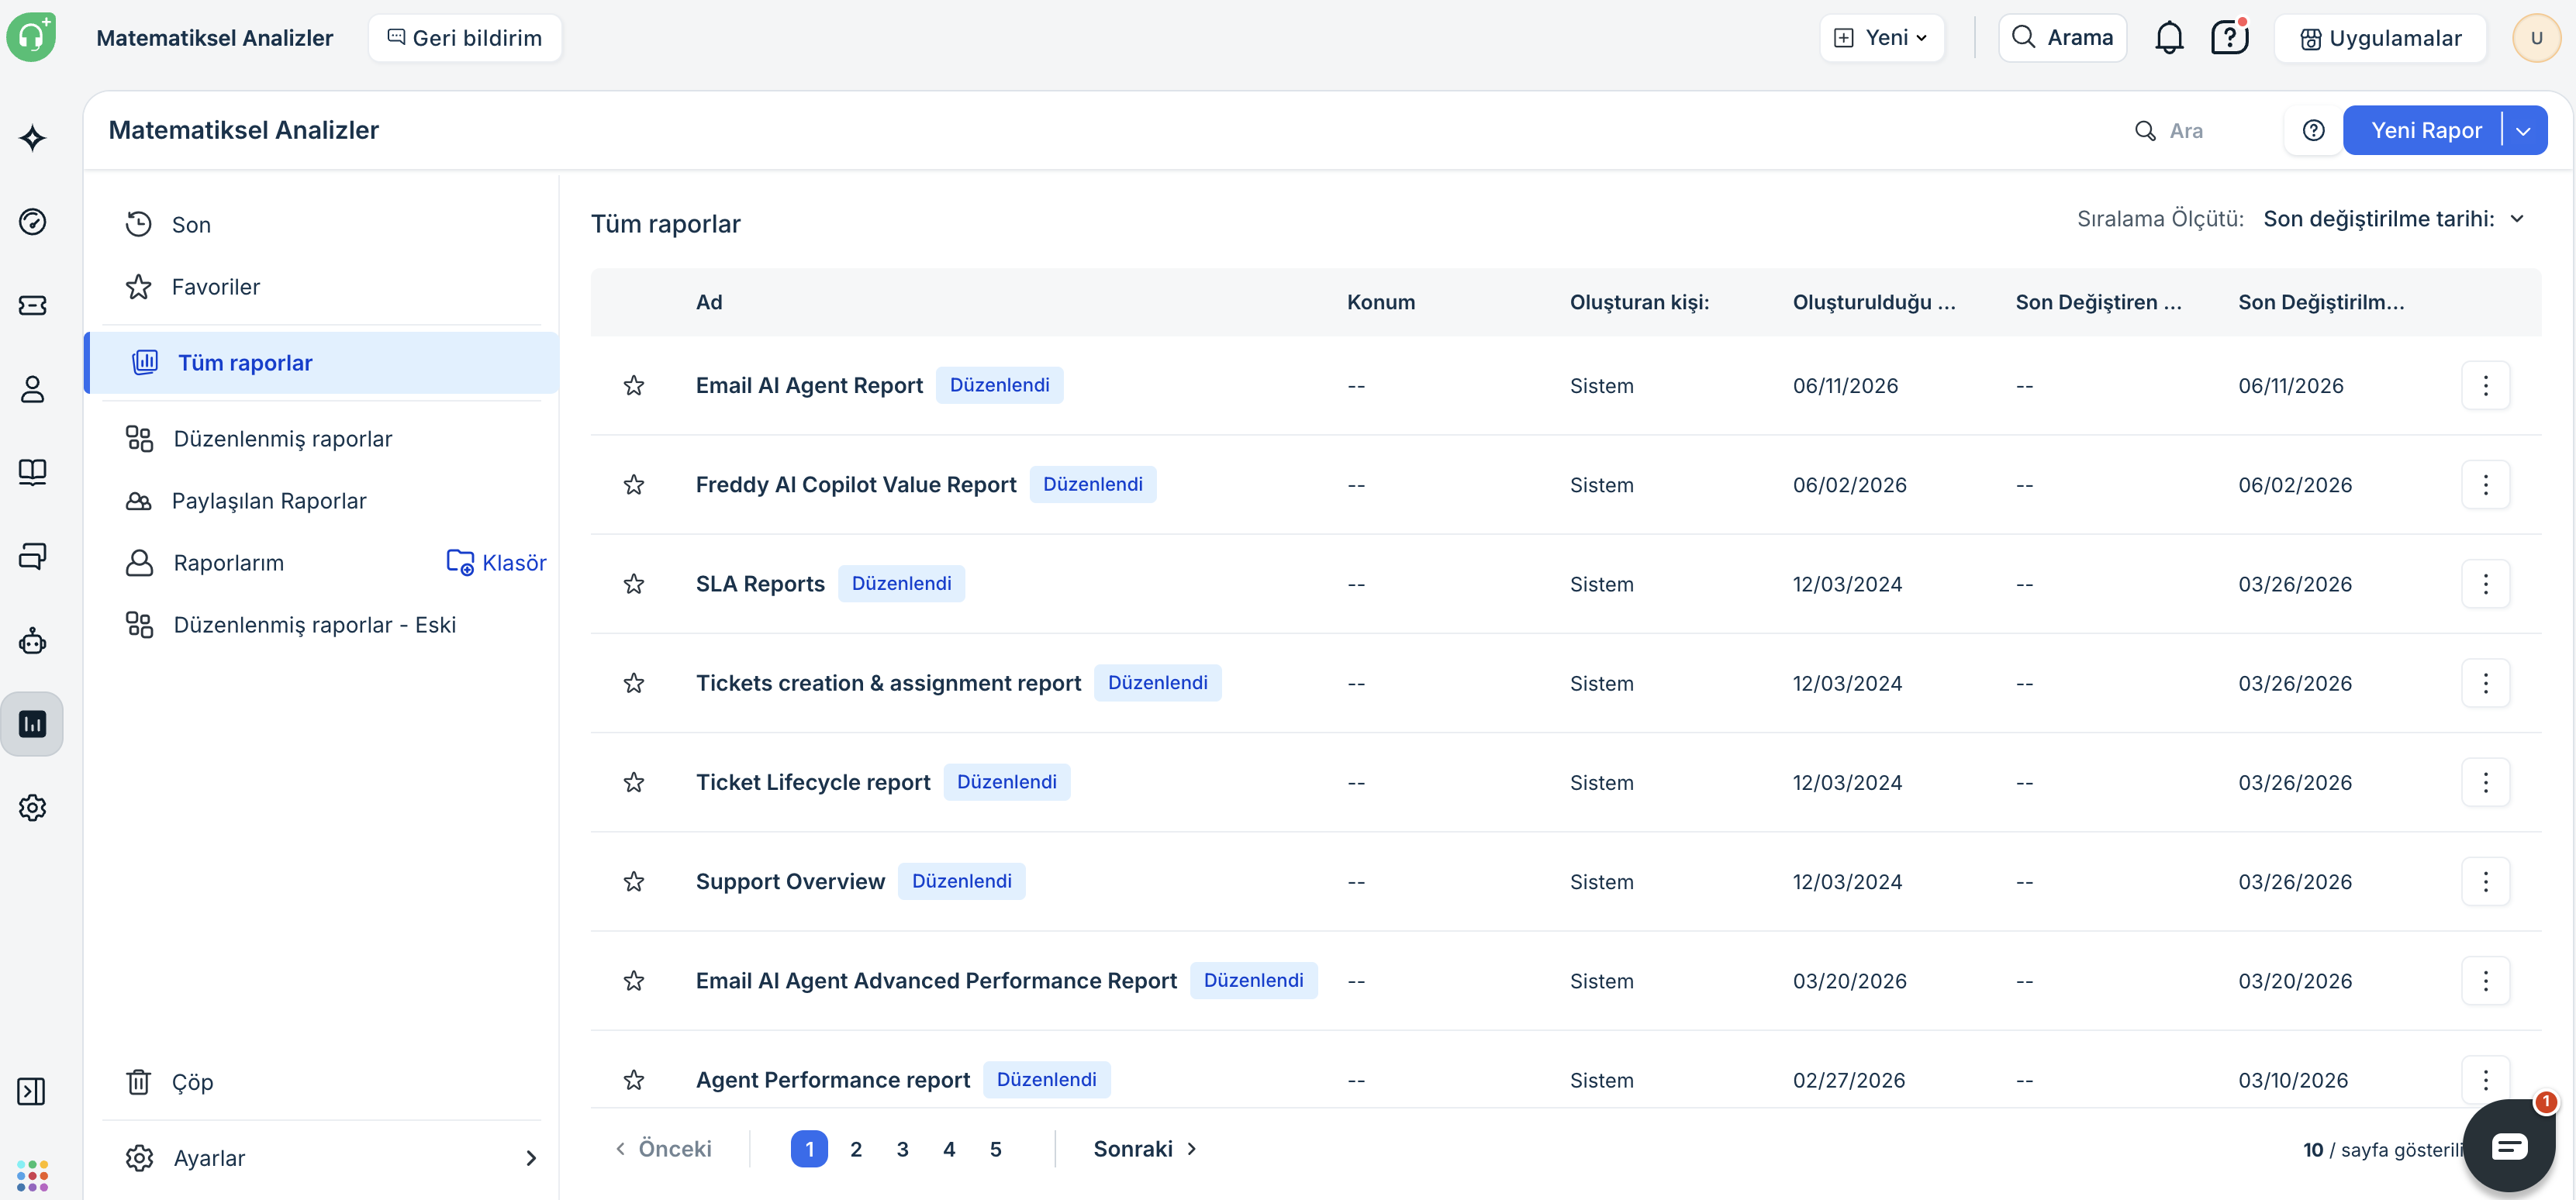Open the Agent Performance report name

[x=833, y=1080]
